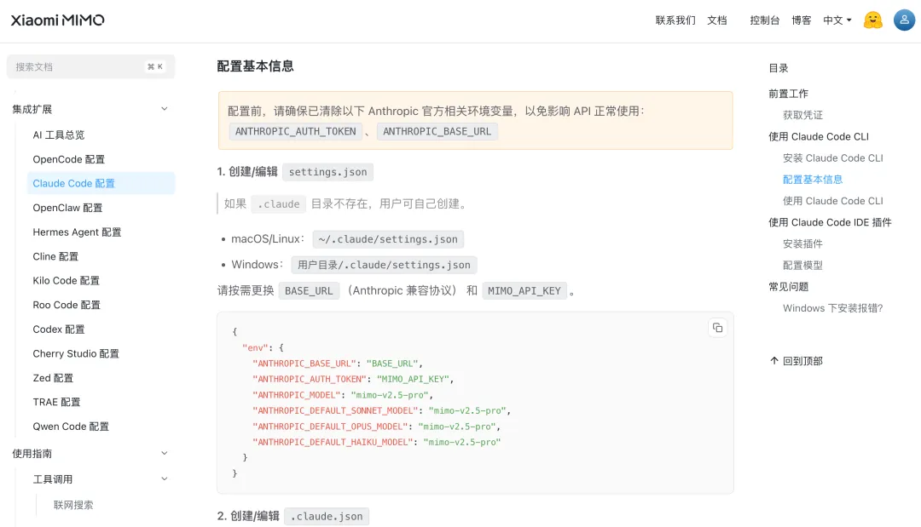The height and width of the screenshot is (527, 921).
Task: Jump to 常见问题 in table of contents
Action: 788,287
